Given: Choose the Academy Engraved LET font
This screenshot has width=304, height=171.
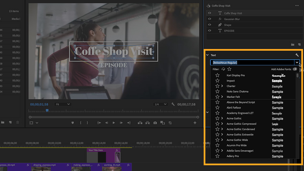Looking at the screenshot, I should 240,113.
